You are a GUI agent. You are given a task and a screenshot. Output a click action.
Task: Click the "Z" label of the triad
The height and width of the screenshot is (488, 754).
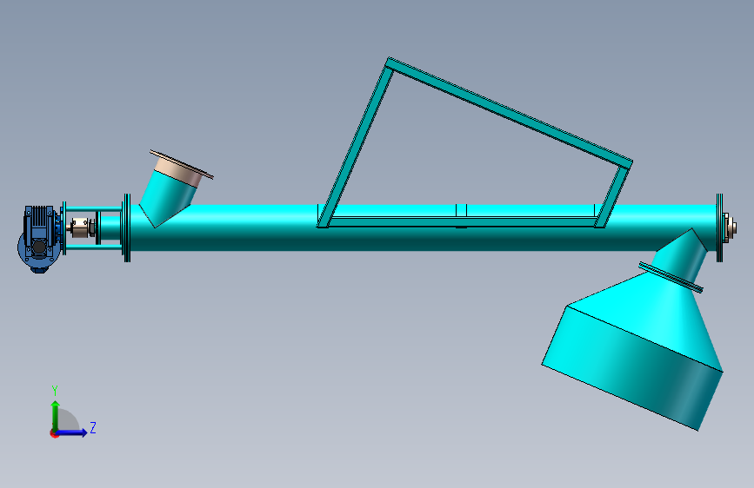tap(93, 427)
